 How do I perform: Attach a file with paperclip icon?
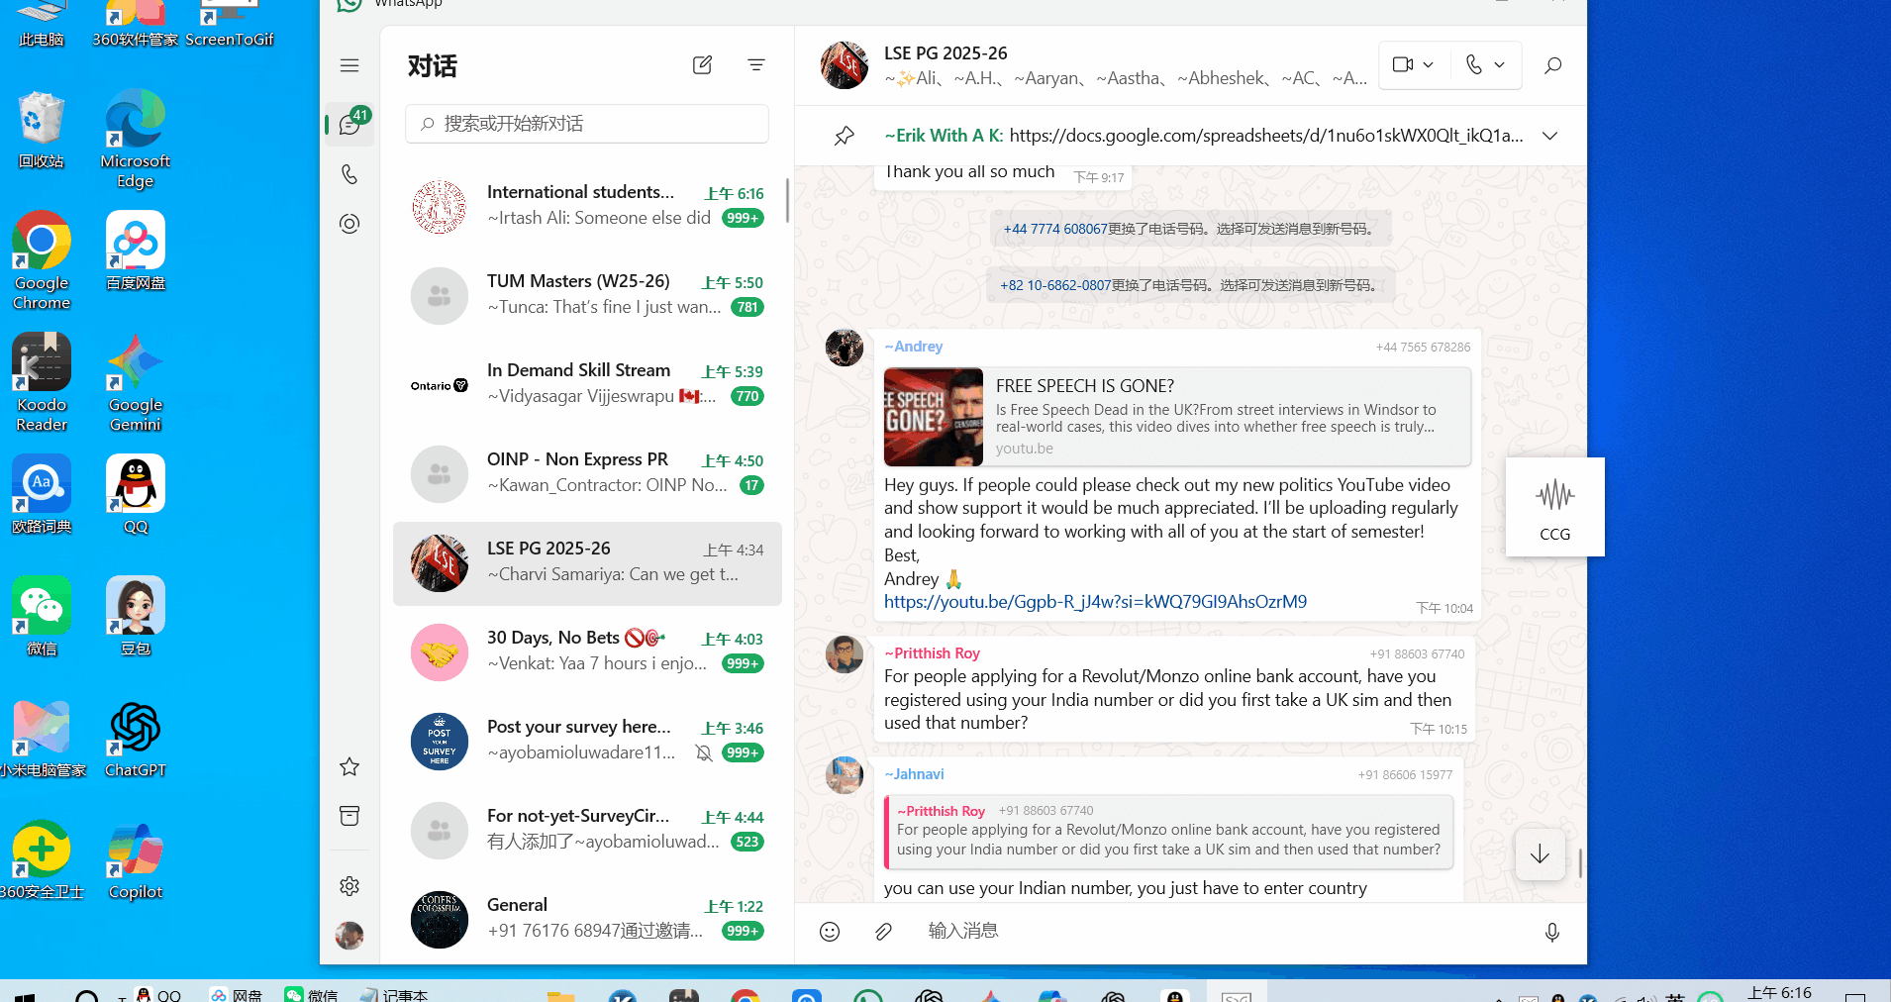(x=883, y=931)
